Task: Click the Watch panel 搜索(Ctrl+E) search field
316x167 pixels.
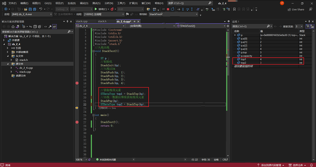Action: (x=252, y=26)
